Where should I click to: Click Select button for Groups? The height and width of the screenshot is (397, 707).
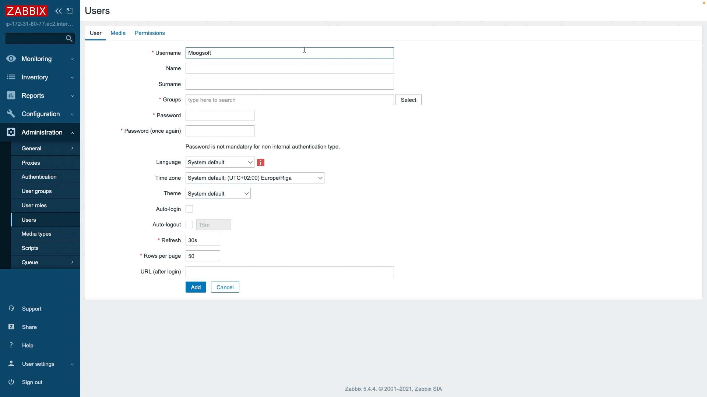coord(408,100)
